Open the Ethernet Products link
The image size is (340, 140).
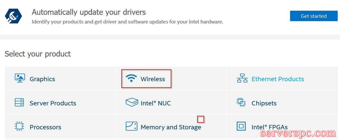click(278, 79)
